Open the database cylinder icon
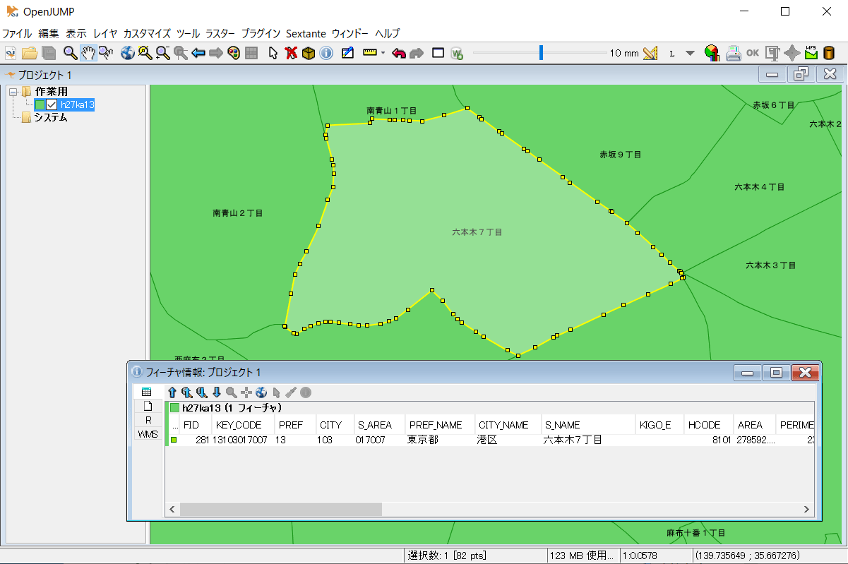 coord(829,53)
